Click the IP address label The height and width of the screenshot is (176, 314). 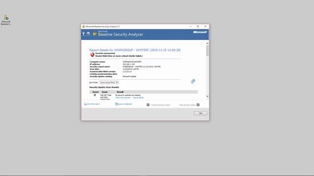point(95,64)
